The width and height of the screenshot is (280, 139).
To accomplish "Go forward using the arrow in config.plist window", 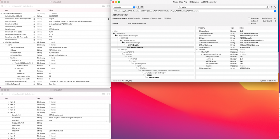I will point(9,94).
